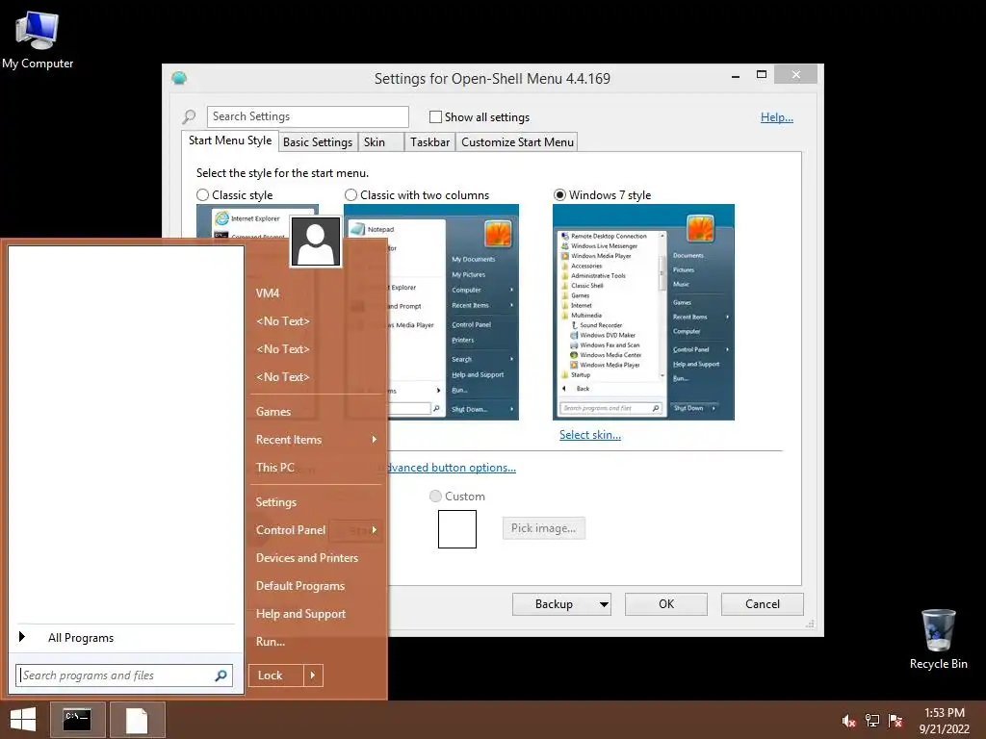Viewport: 986px width, 739px height.
Task: Click the Pick image... button
Action: (x=543, y=528)
